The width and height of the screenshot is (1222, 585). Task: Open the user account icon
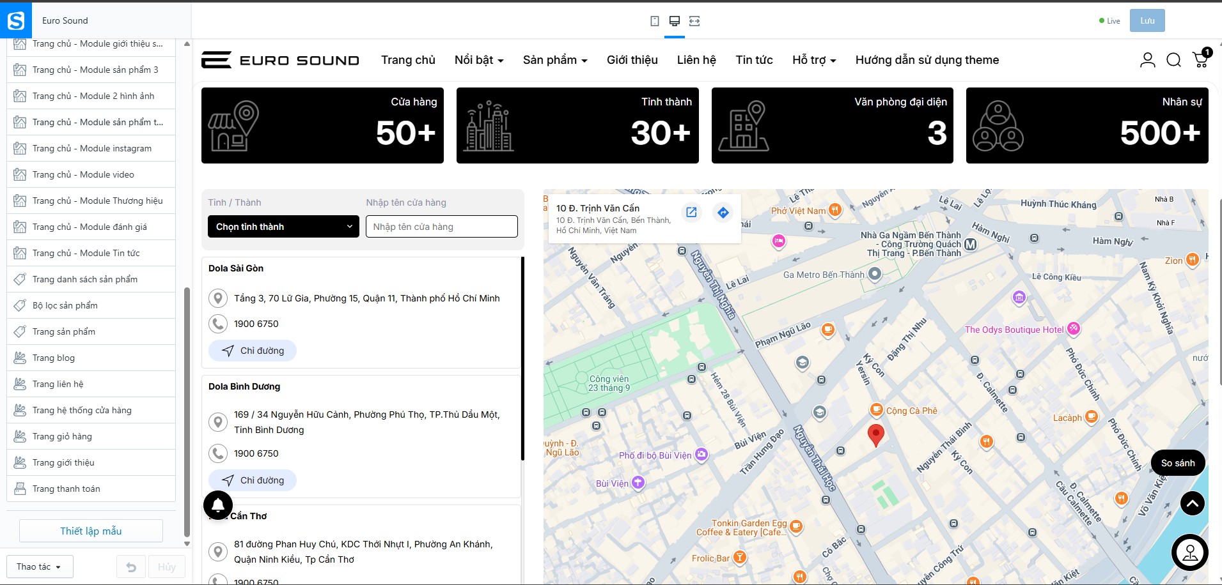tap(1148, 60)
